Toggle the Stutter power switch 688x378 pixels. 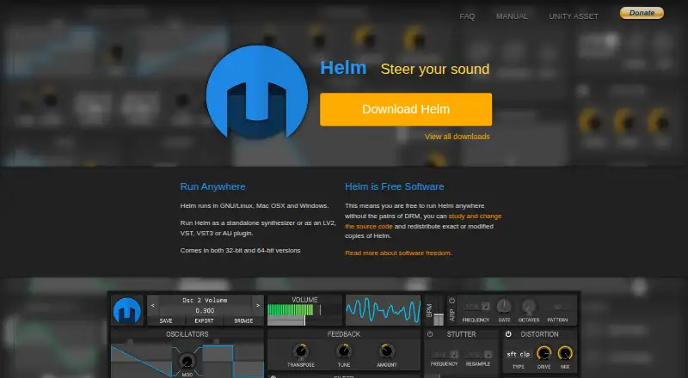click(x=430, y=334)
